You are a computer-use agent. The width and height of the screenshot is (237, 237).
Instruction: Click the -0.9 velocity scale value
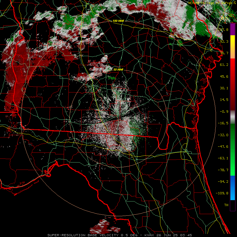(x=224, y=112)
